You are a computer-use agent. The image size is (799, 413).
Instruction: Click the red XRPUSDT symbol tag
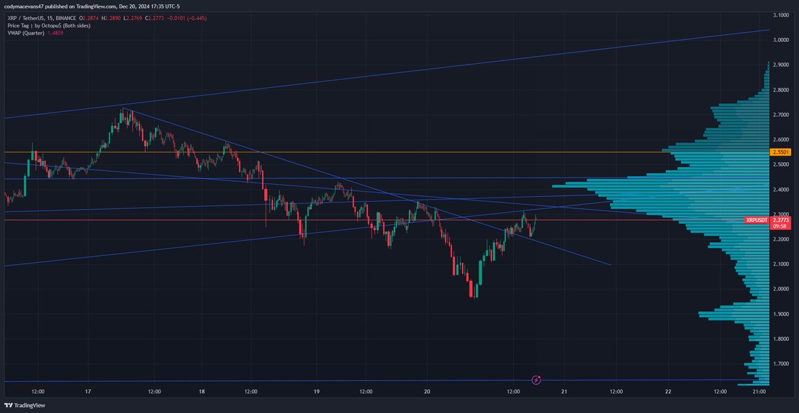[x=756, y=219]
